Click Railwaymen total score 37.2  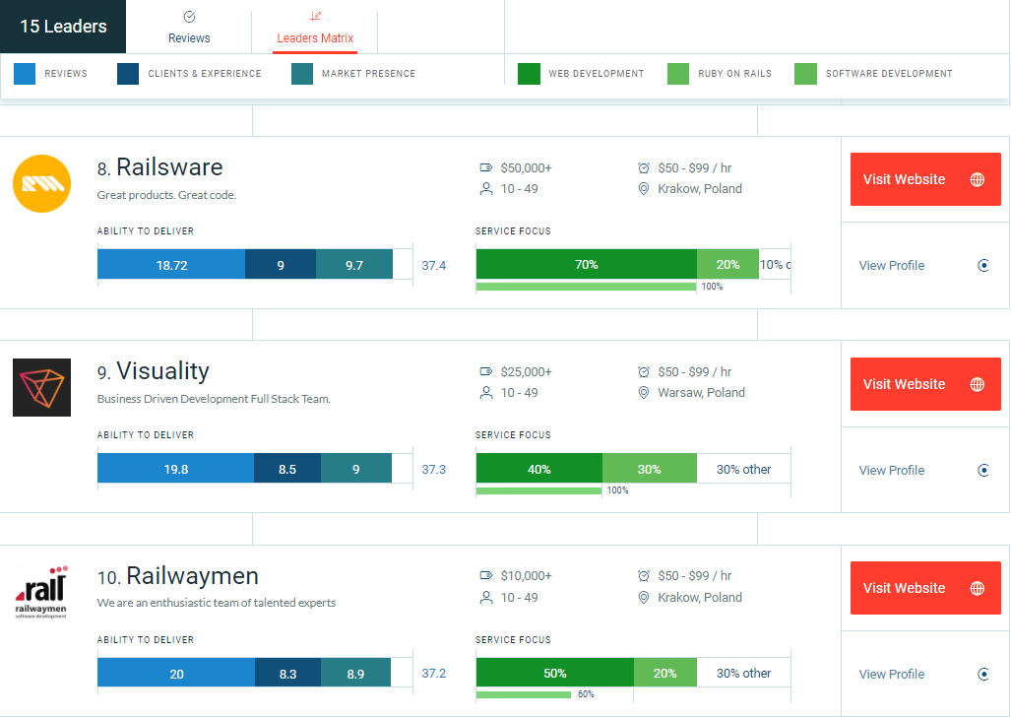[x=434, y=673]
